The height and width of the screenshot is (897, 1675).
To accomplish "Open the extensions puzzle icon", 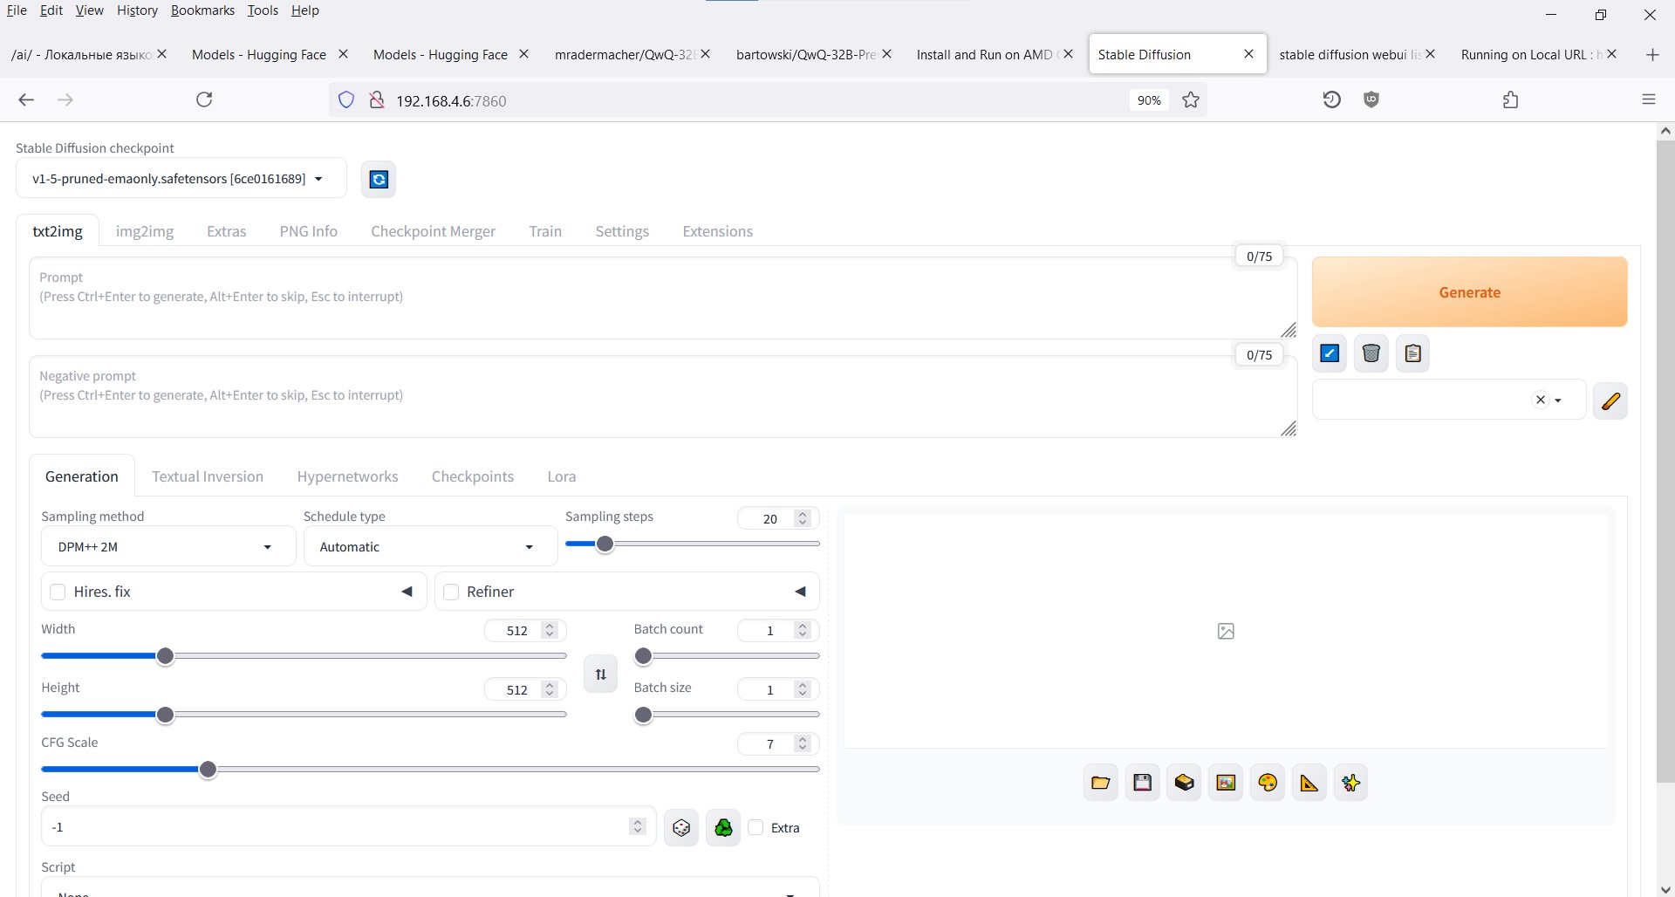I will pos(1511,99).
